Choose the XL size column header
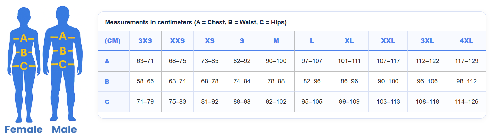496x140 pixels. point(349,41)
